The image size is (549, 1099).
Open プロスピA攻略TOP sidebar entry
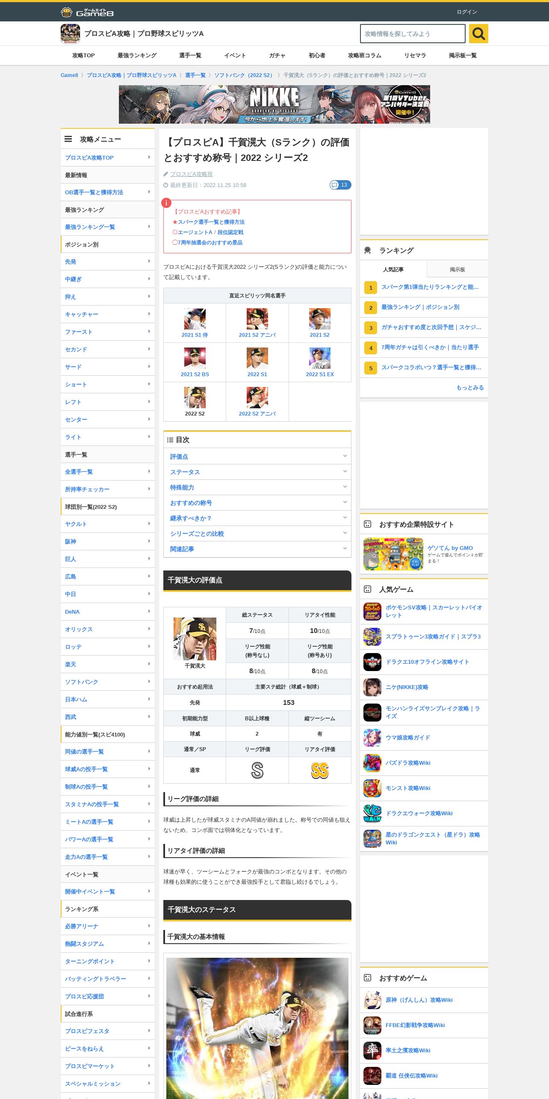tap(108, 157)
